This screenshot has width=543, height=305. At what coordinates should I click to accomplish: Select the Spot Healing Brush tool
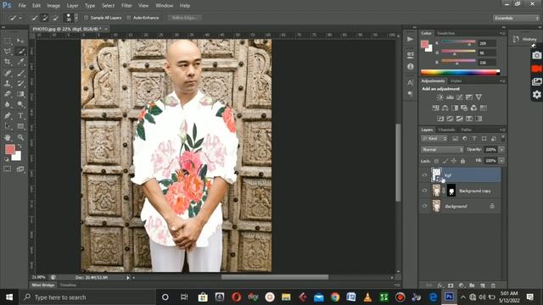[8, 73]
